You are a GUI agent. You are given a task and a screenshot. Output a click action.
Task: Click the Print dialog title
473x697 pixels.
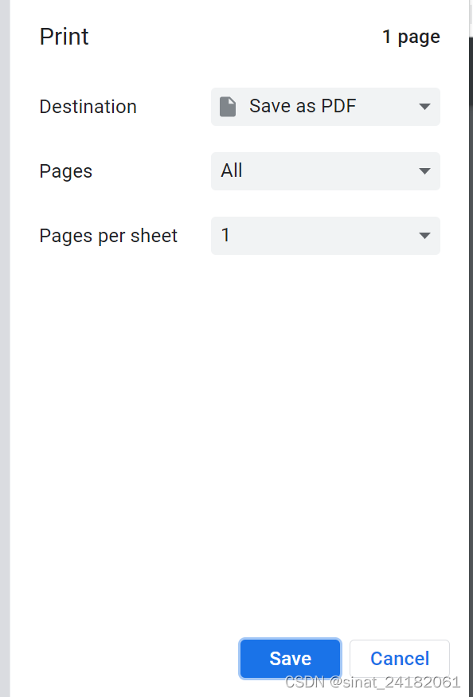[x=64, y=37]
